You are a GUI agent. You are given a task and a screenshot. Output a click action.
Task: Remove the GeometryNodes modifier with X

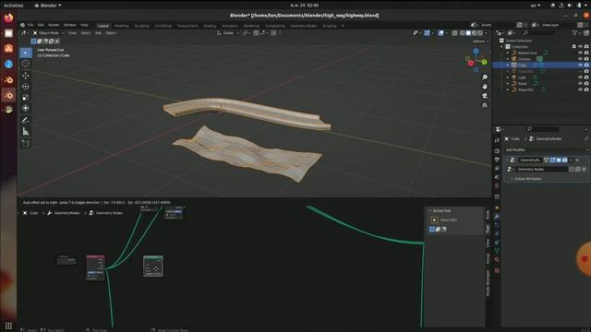(x=577, y=160)
